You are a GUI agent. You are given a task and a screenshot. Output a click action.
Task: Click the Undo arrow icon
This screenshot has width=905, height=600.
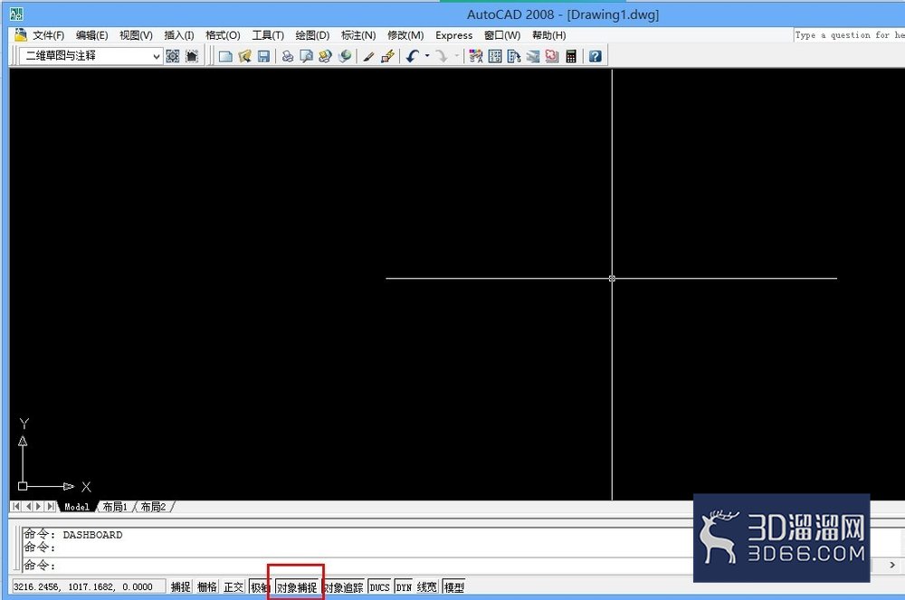[x=412, y=56]
